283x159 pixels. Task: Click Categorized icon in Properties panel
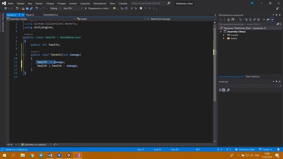220,90
